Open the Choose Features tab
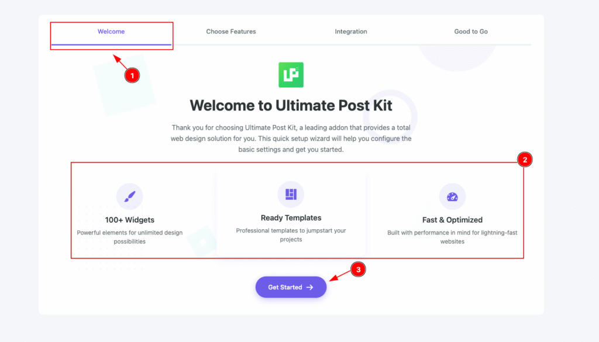The image size is (599, 342). tap(231, 32)
